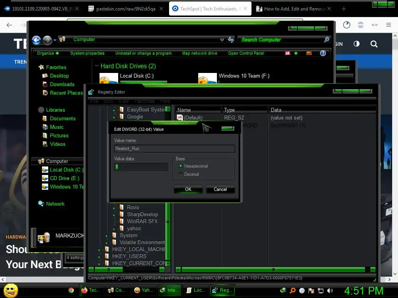Switch to the pastebin.com browser tab
Screen dimensions: 398x298
pos(126,9)
